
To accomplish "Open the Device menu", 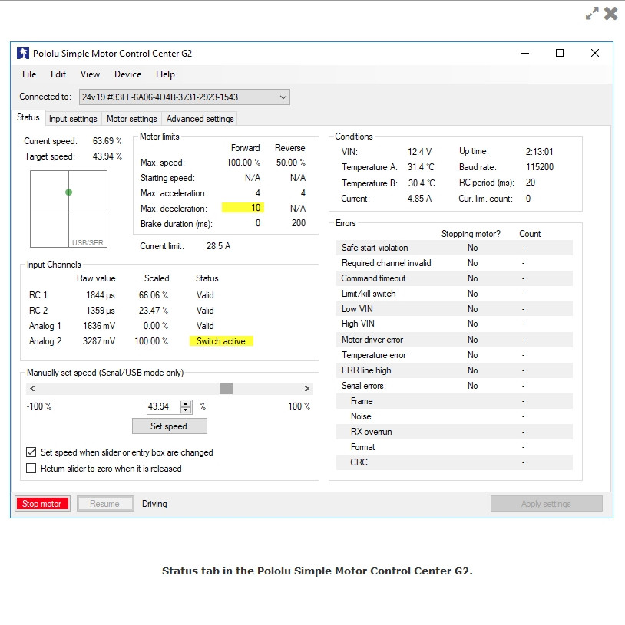I will click(x=127, y=74).
